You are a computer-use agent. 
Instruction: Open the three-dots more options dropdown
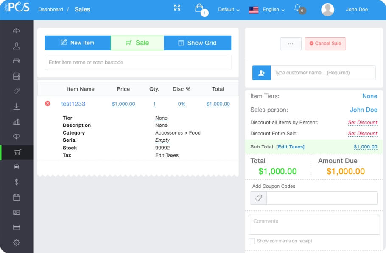291,44
